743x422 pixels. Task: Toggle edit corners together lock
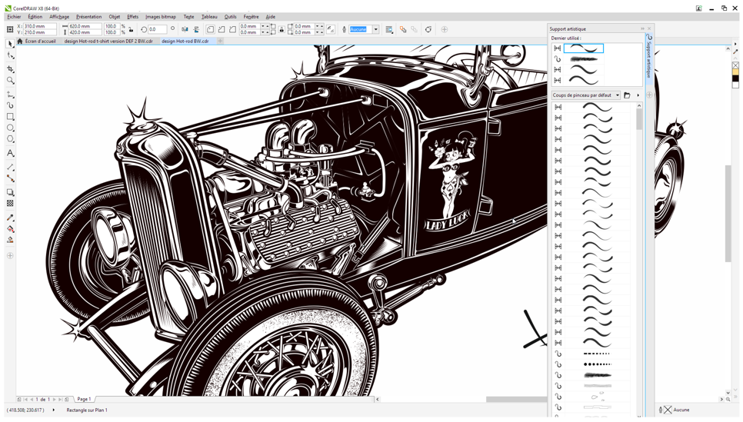tap(282, 29)
